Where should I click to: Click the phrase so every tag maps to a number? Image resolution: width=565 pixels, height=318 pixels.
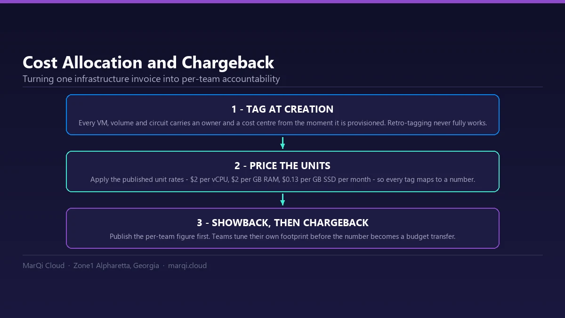point(427,179)
